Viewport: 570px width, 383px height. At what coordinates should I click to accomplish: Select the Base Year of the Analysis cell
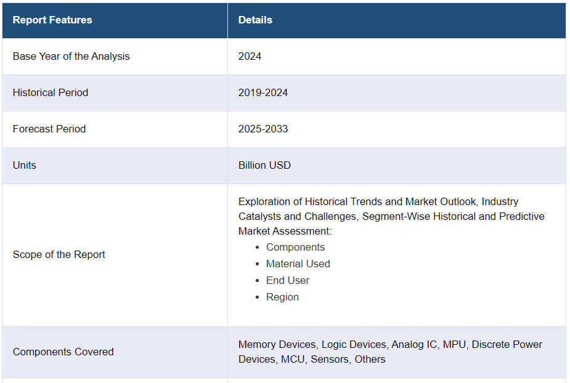pyautogui.click(x=71, y=56)
